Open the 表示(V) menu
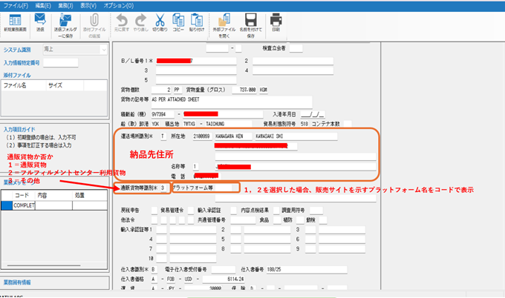This screenshot has width=505, height=298. (88, 5)
